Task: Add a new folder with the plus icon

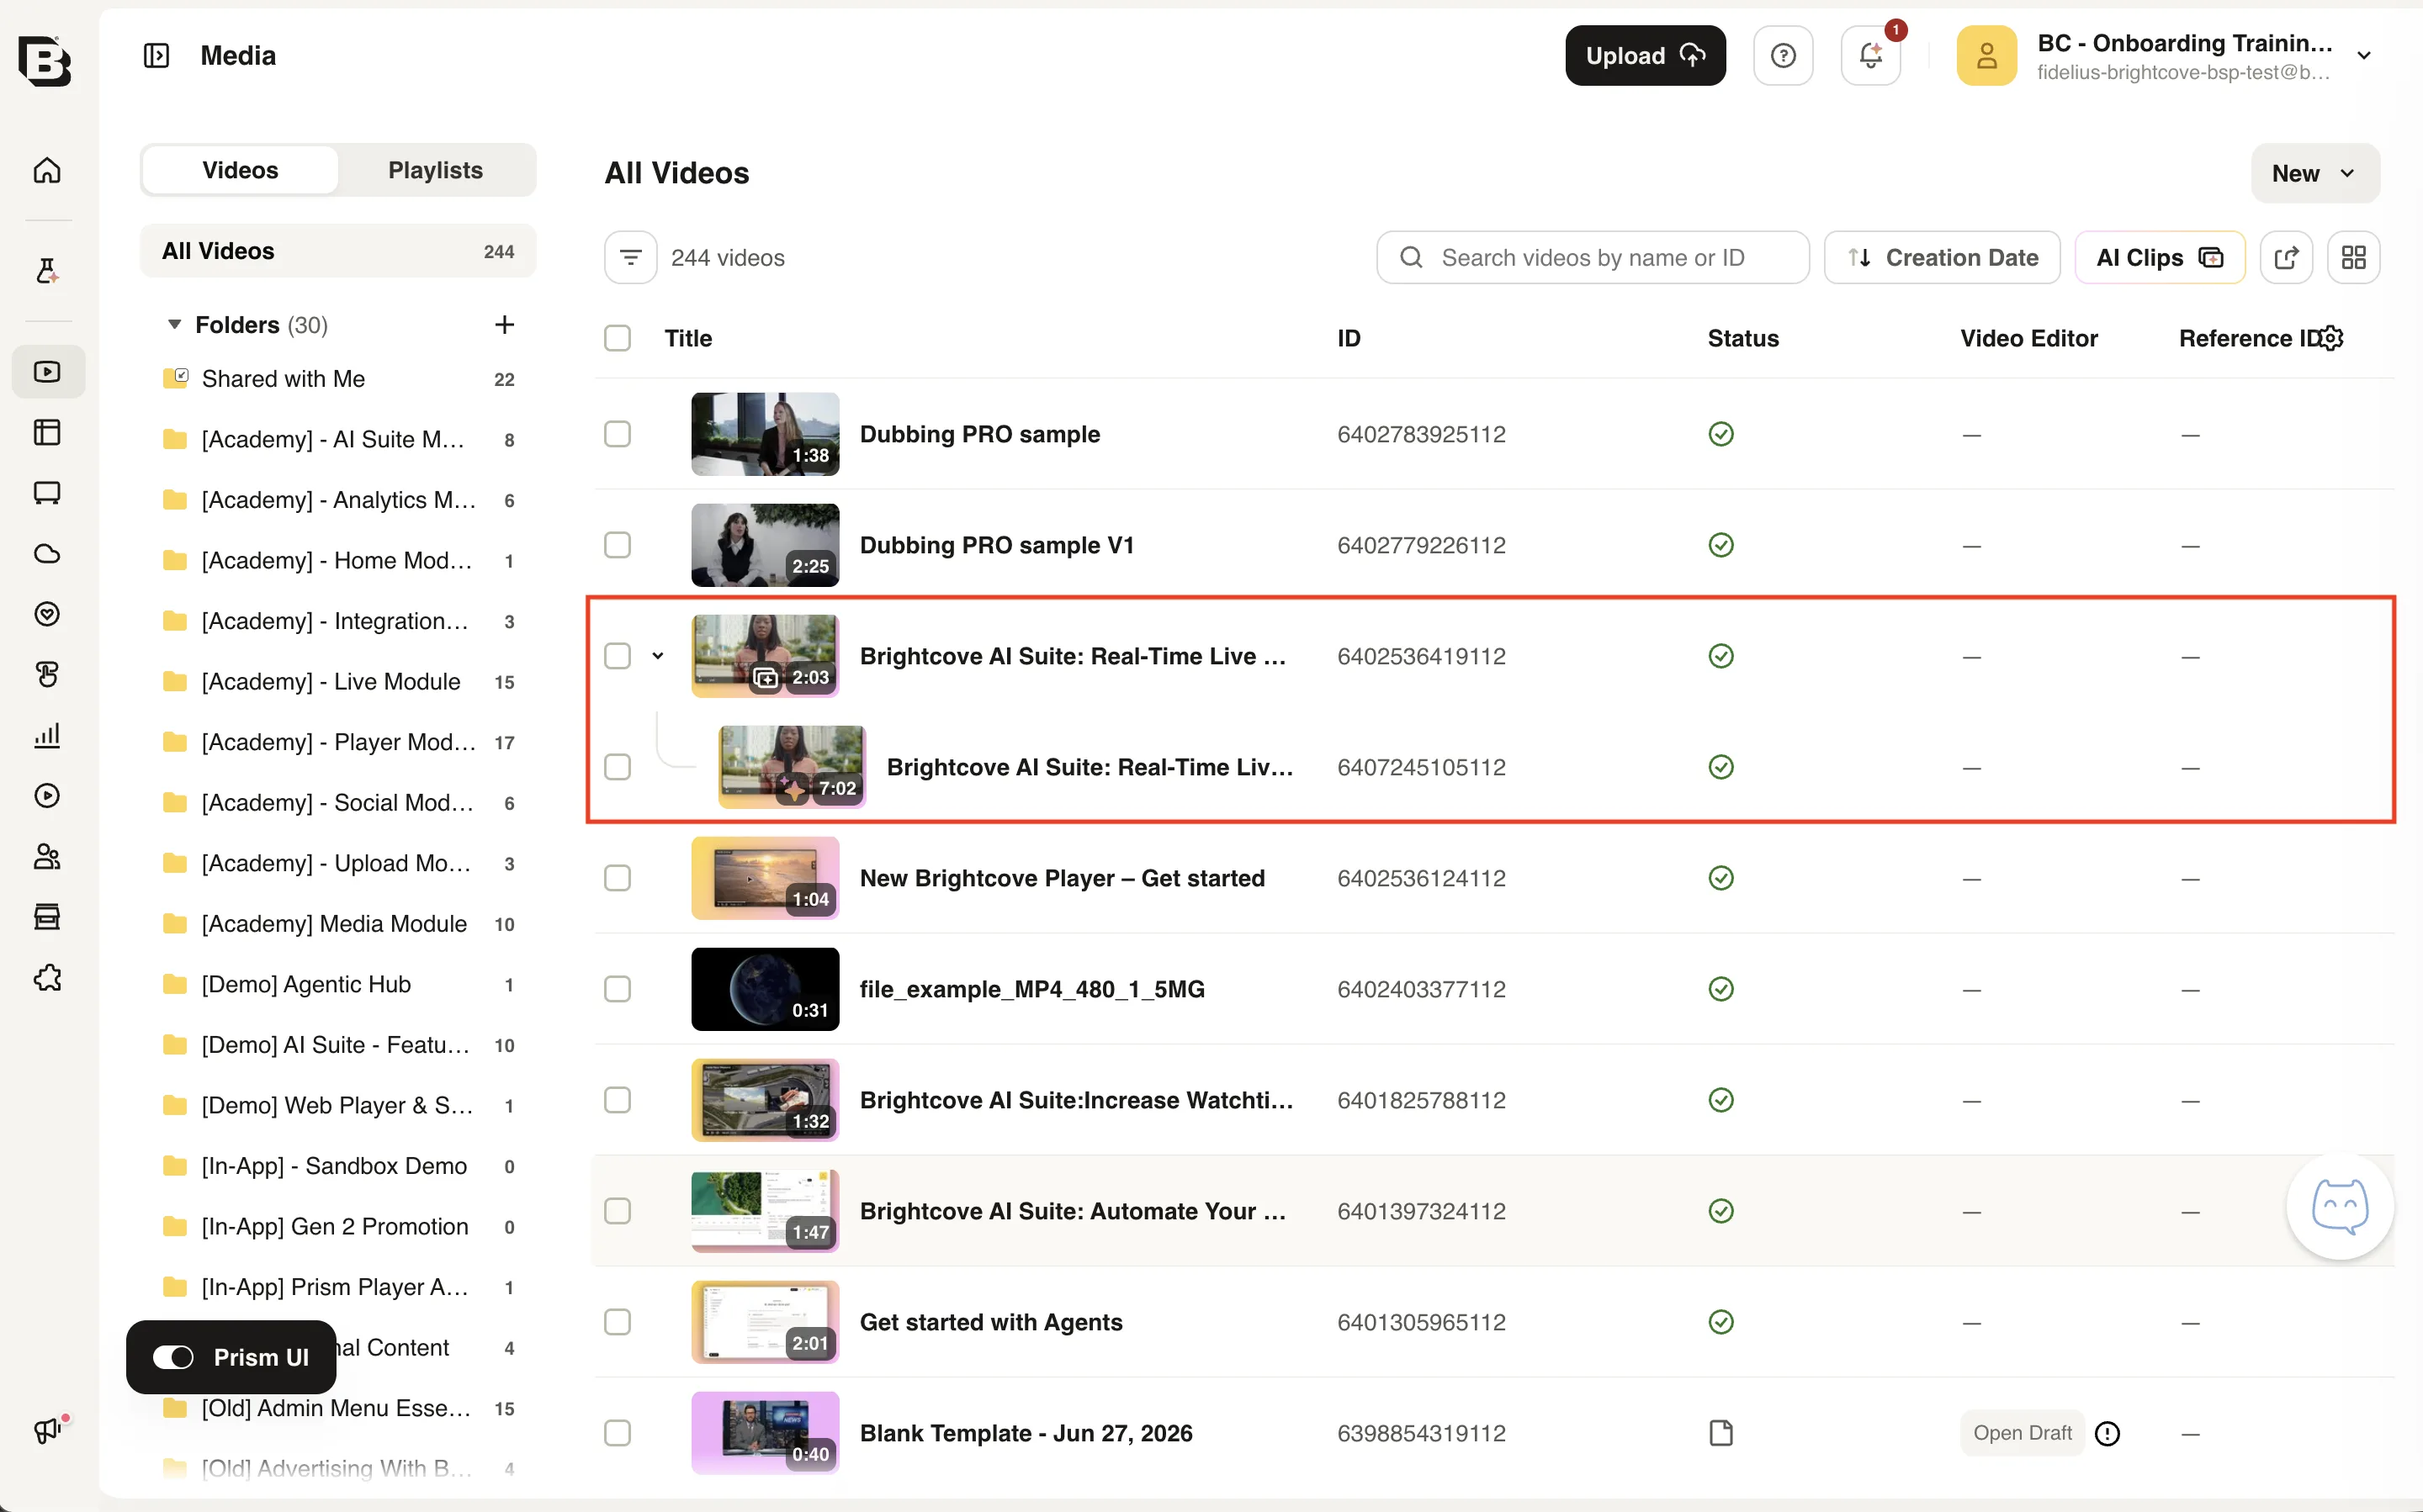Action: [504, 325]
